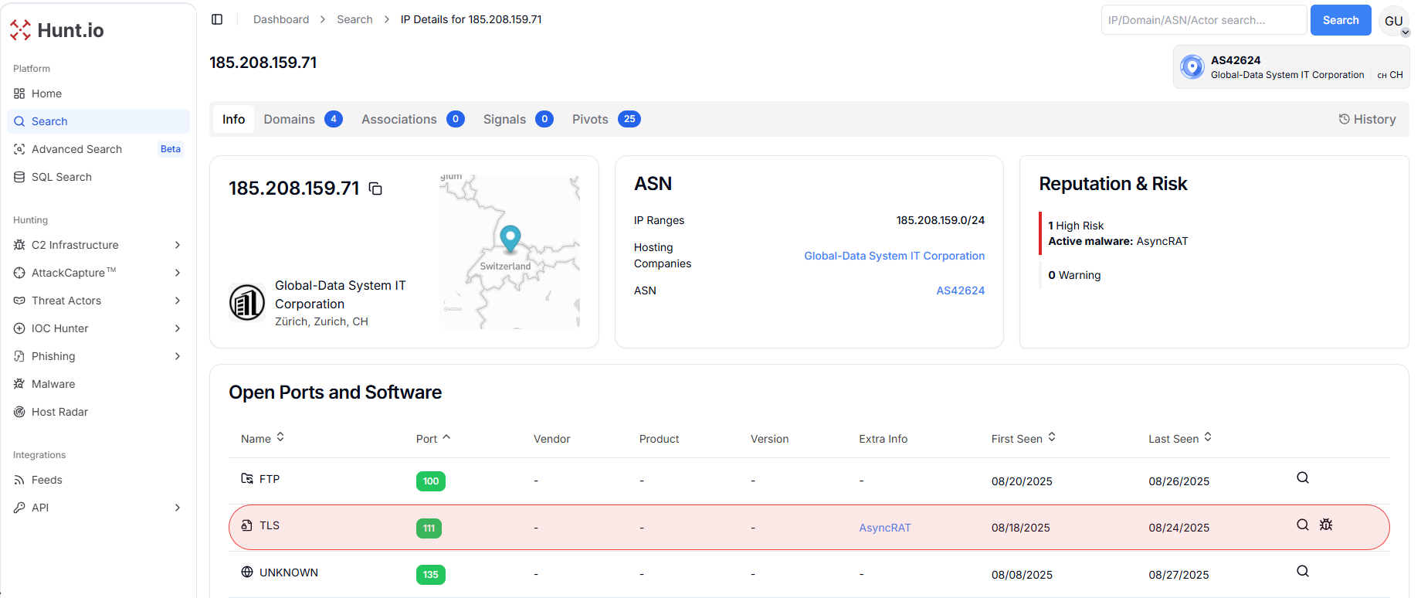
Task: Click the malware bug icon in TLS row
Action: [x=1326, y=525]
